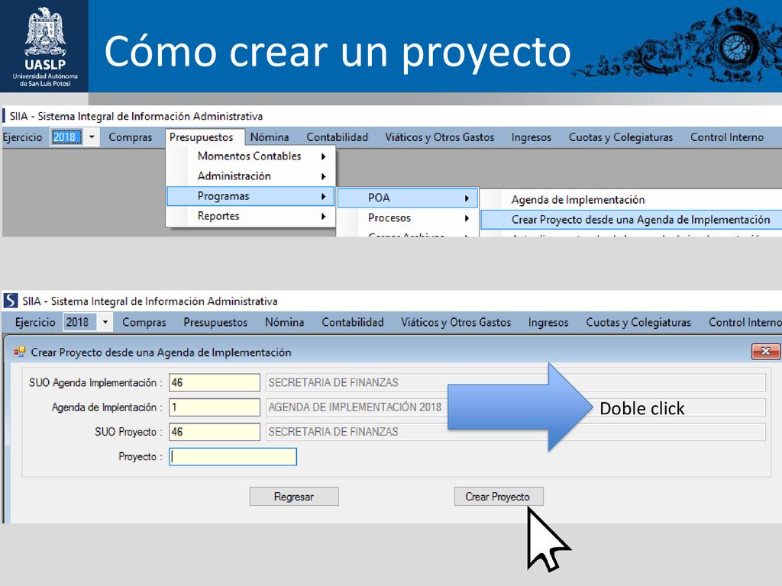
Task: Open Control Interno menu in upper window
Action: coord(727,137)
